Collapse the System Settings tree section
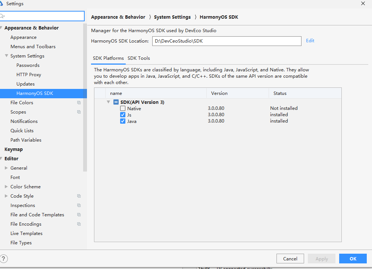 tap(6, 56)
